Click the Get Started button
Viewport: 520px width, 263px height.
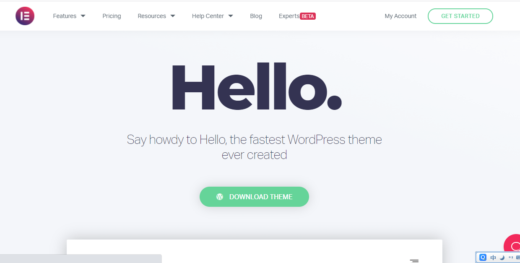[x=460, y=16]
